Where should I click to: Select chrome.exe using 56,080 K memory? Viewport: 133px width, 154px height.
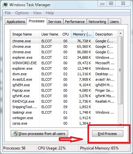pyautogui.click(x=64, y=52)
